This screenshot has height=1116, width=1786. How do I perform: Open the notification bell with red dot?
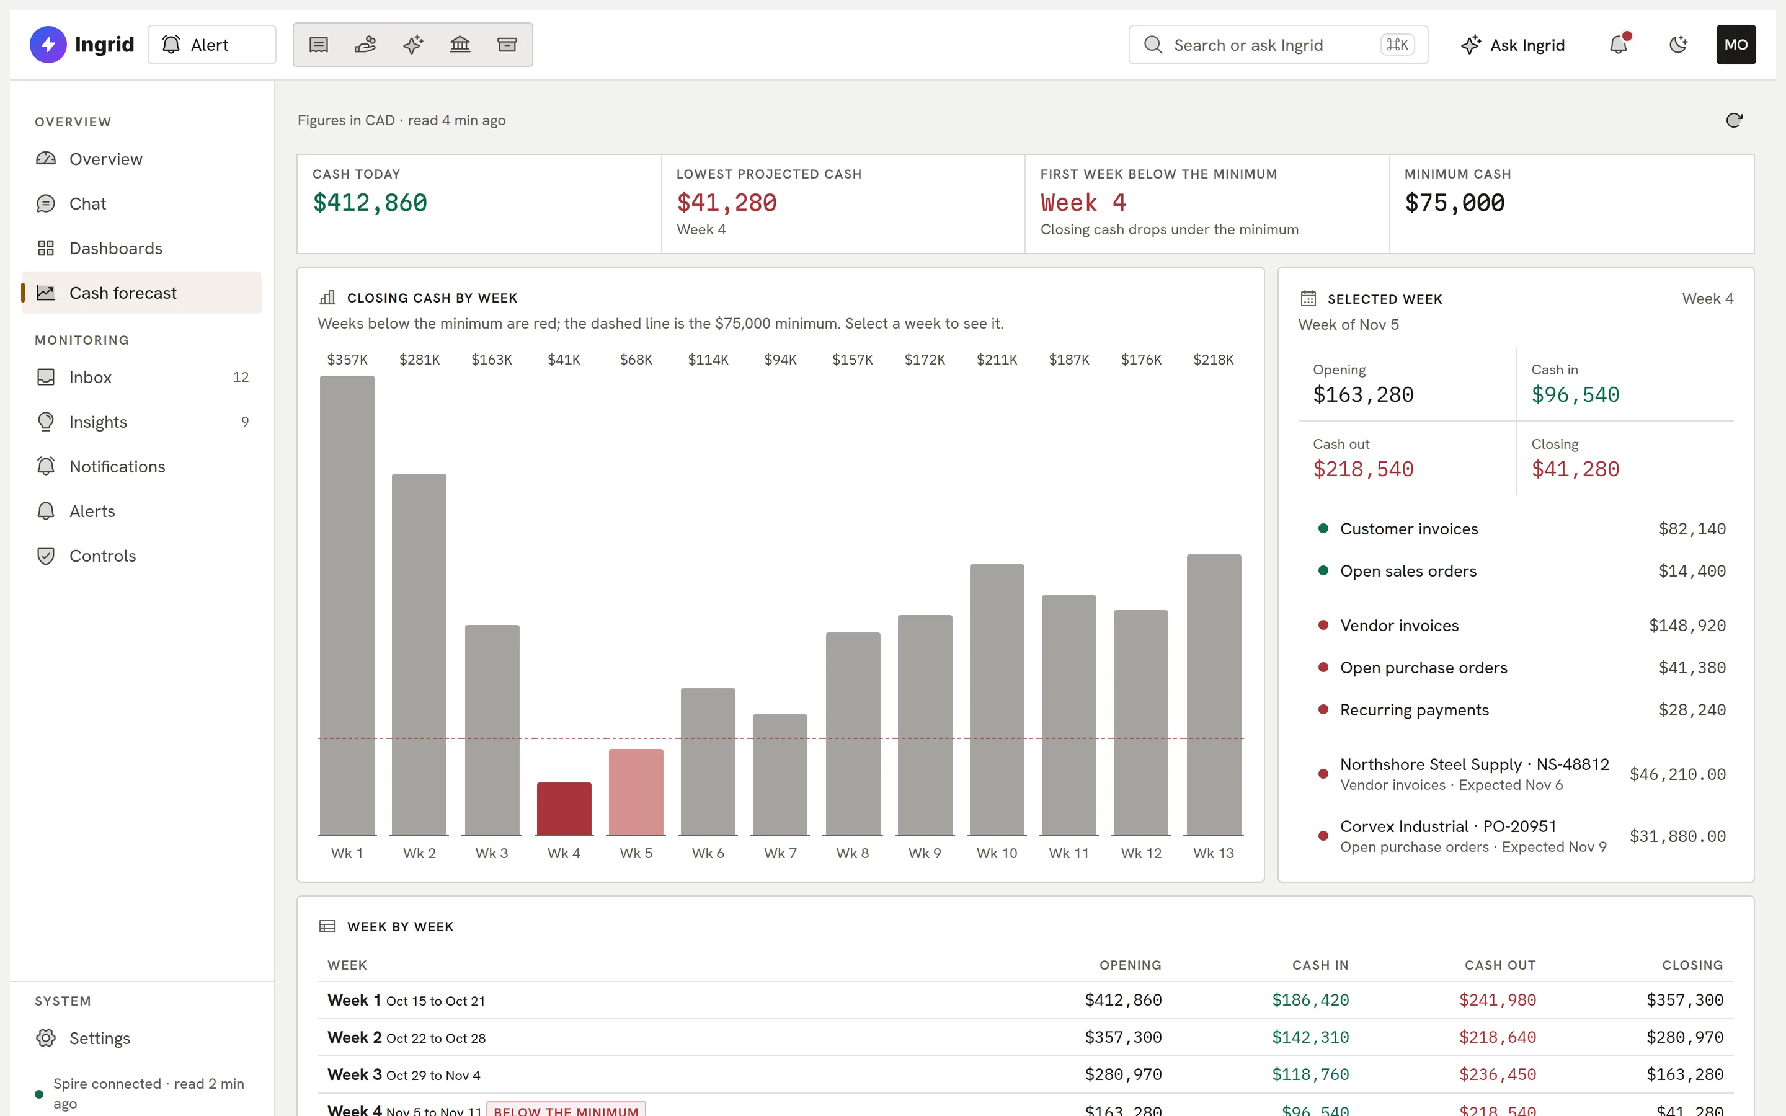(x=1619, y=45)
